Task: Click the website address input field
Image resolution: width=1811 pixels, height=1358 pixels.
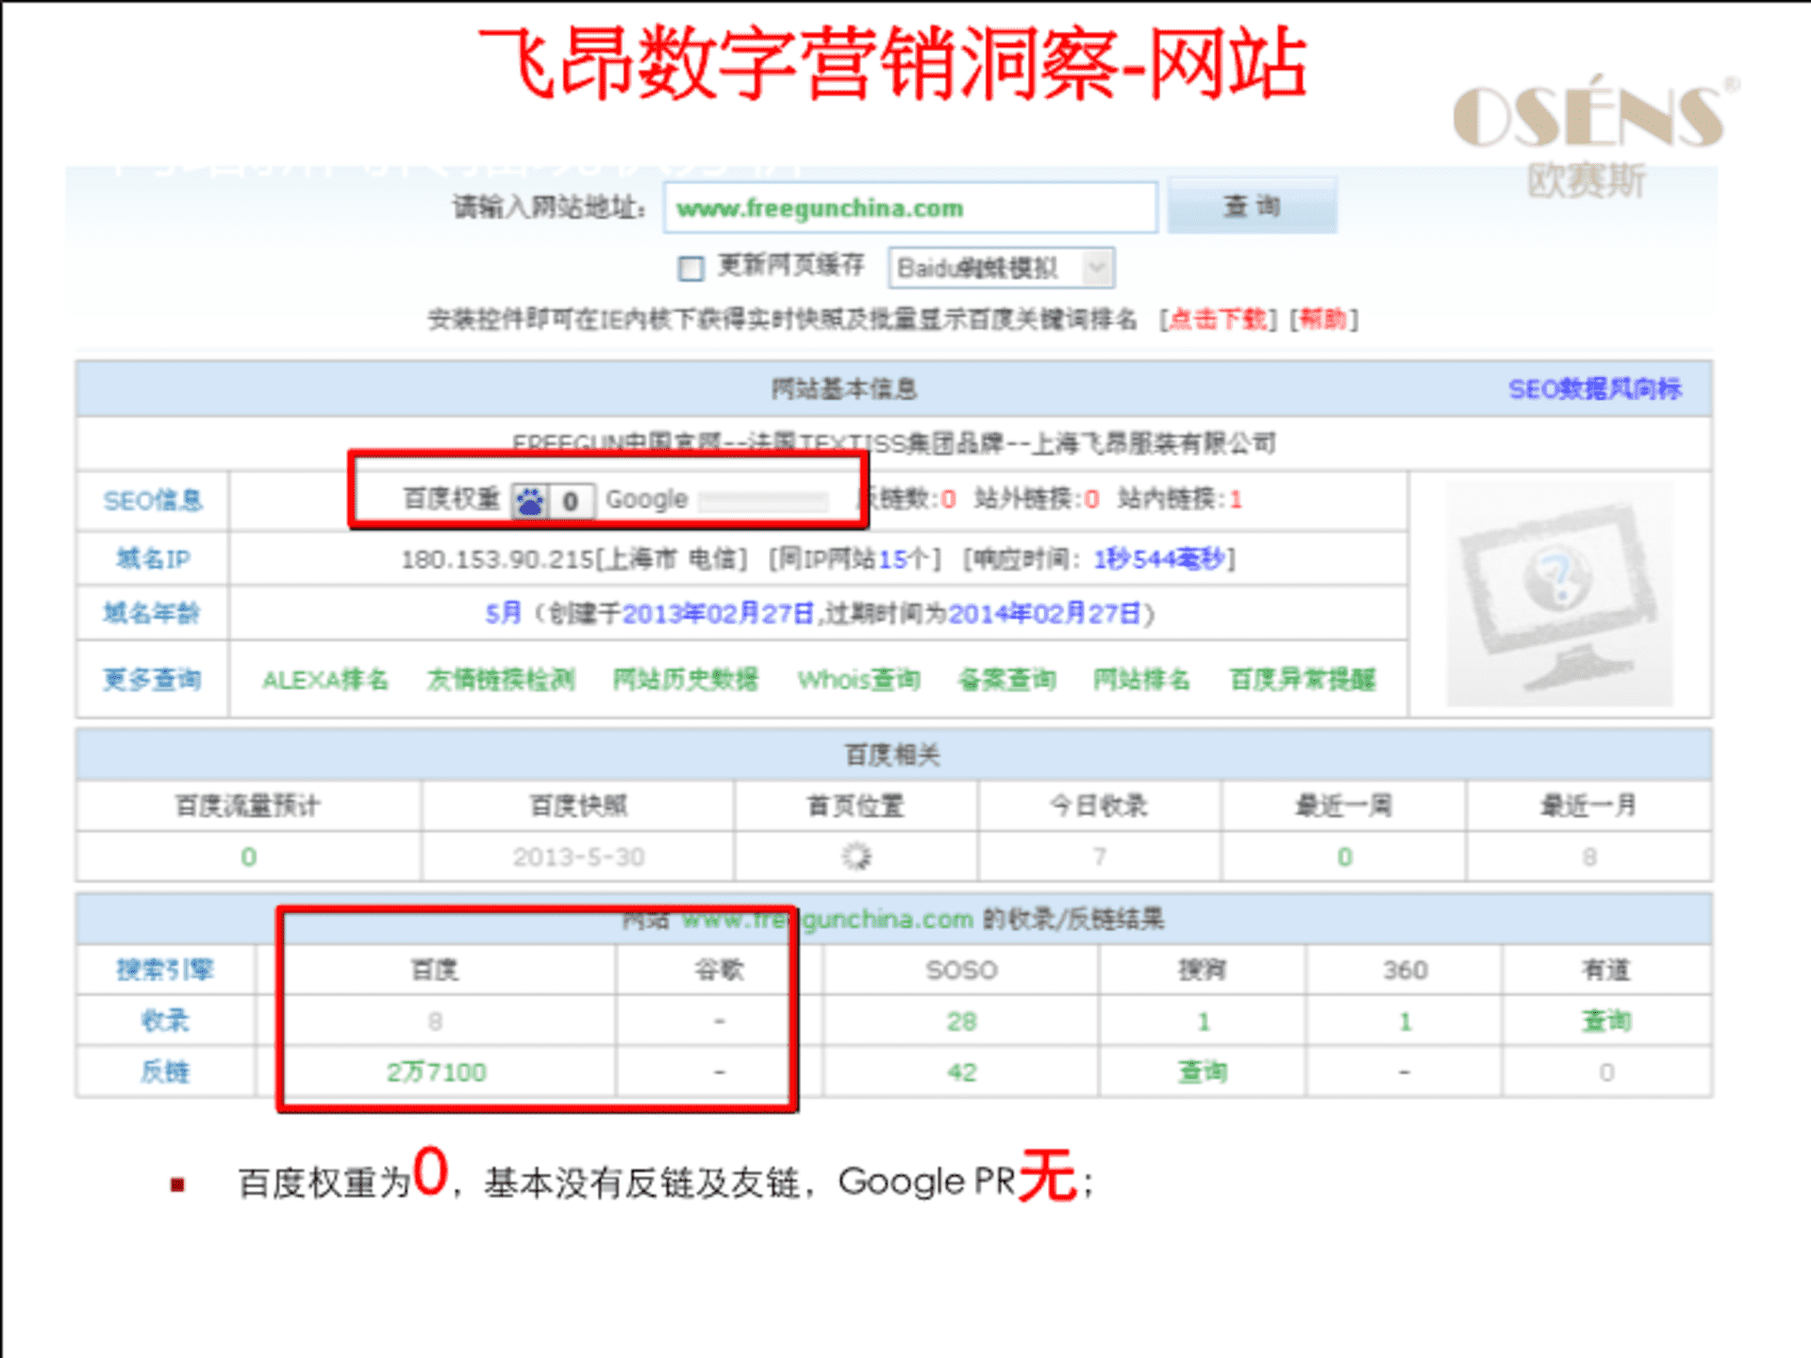Action: tap(910, 207)
